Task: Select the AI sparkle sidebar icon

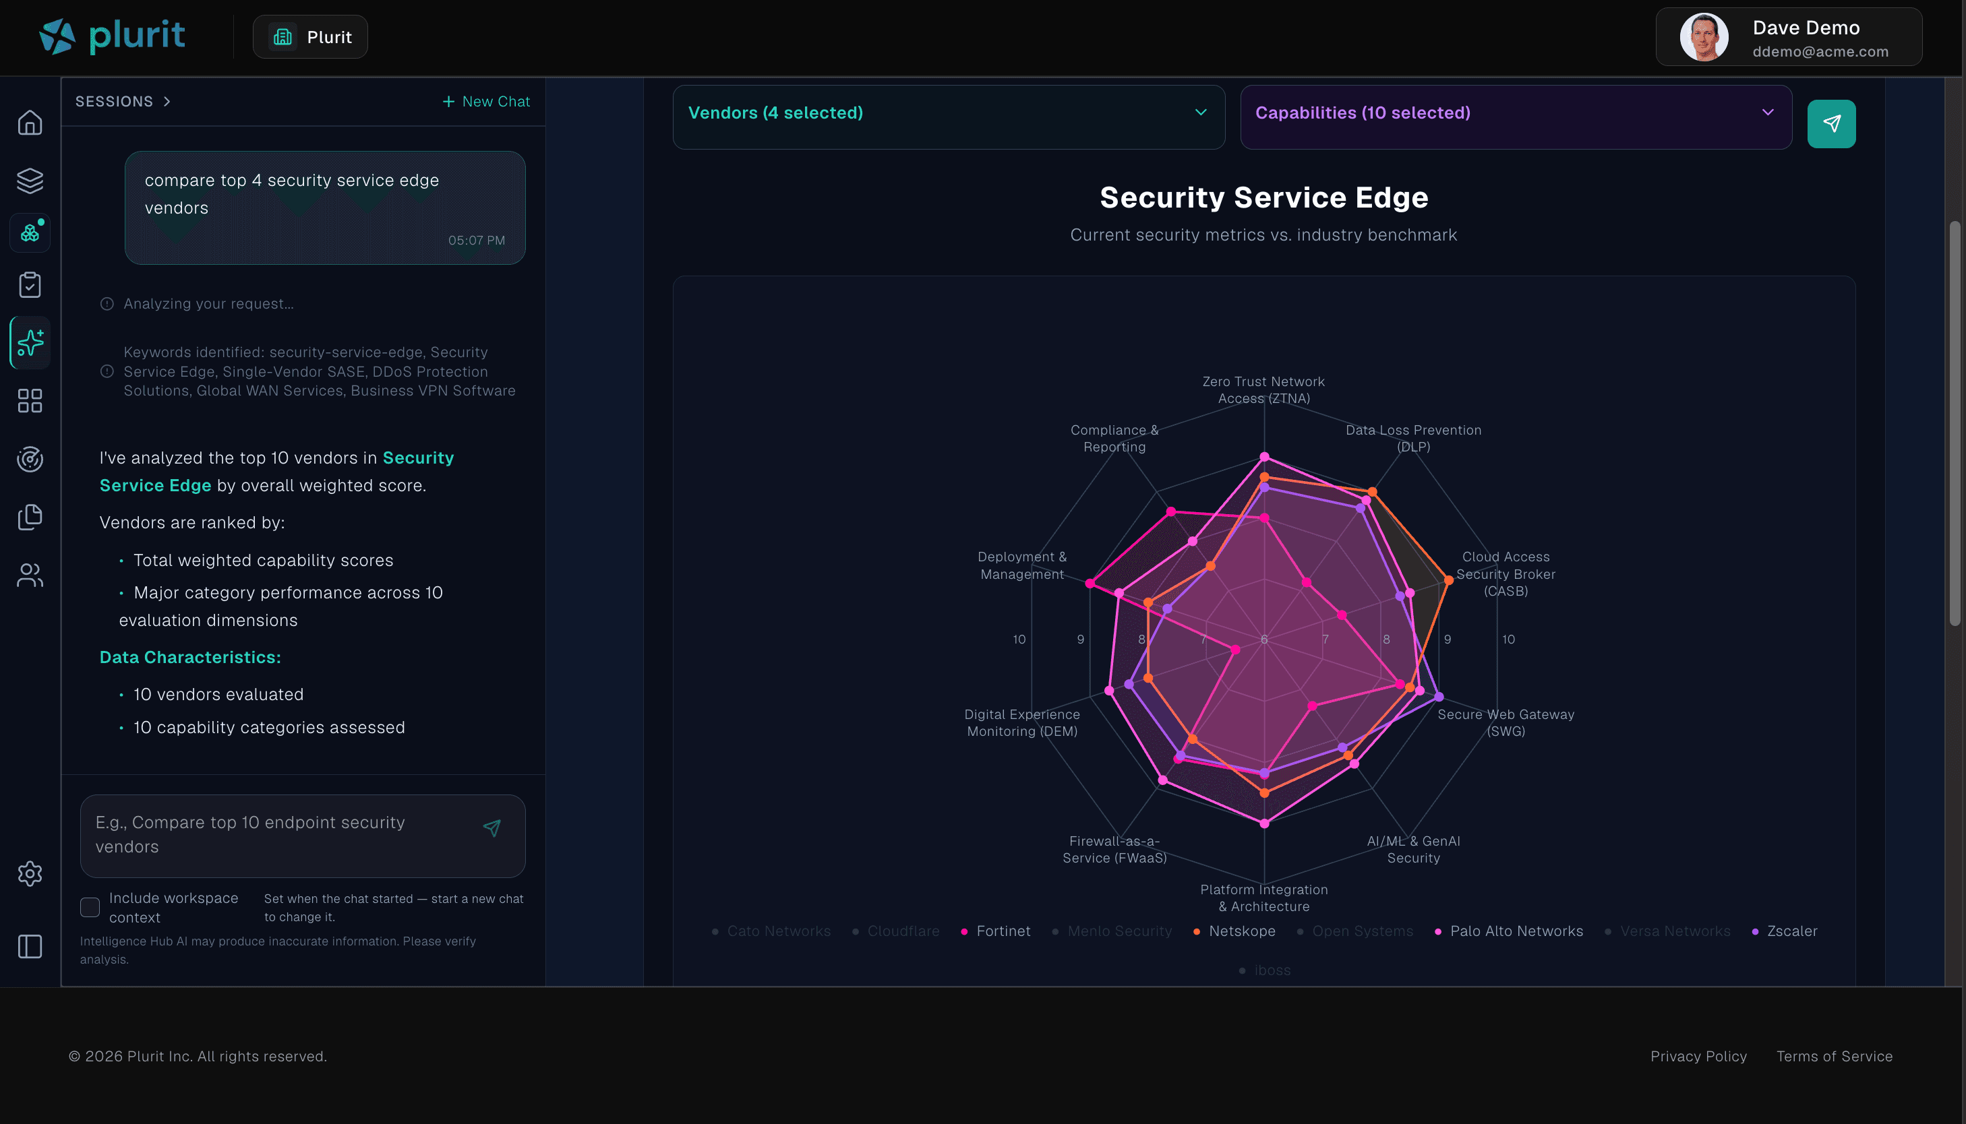Action: click(30, 343)
